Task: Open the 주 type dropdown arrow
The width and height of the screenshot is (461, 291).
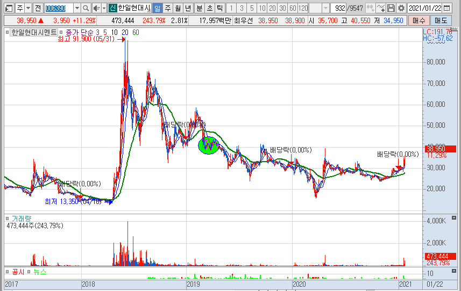Action: pyautogui.click(x=28, y=8)
